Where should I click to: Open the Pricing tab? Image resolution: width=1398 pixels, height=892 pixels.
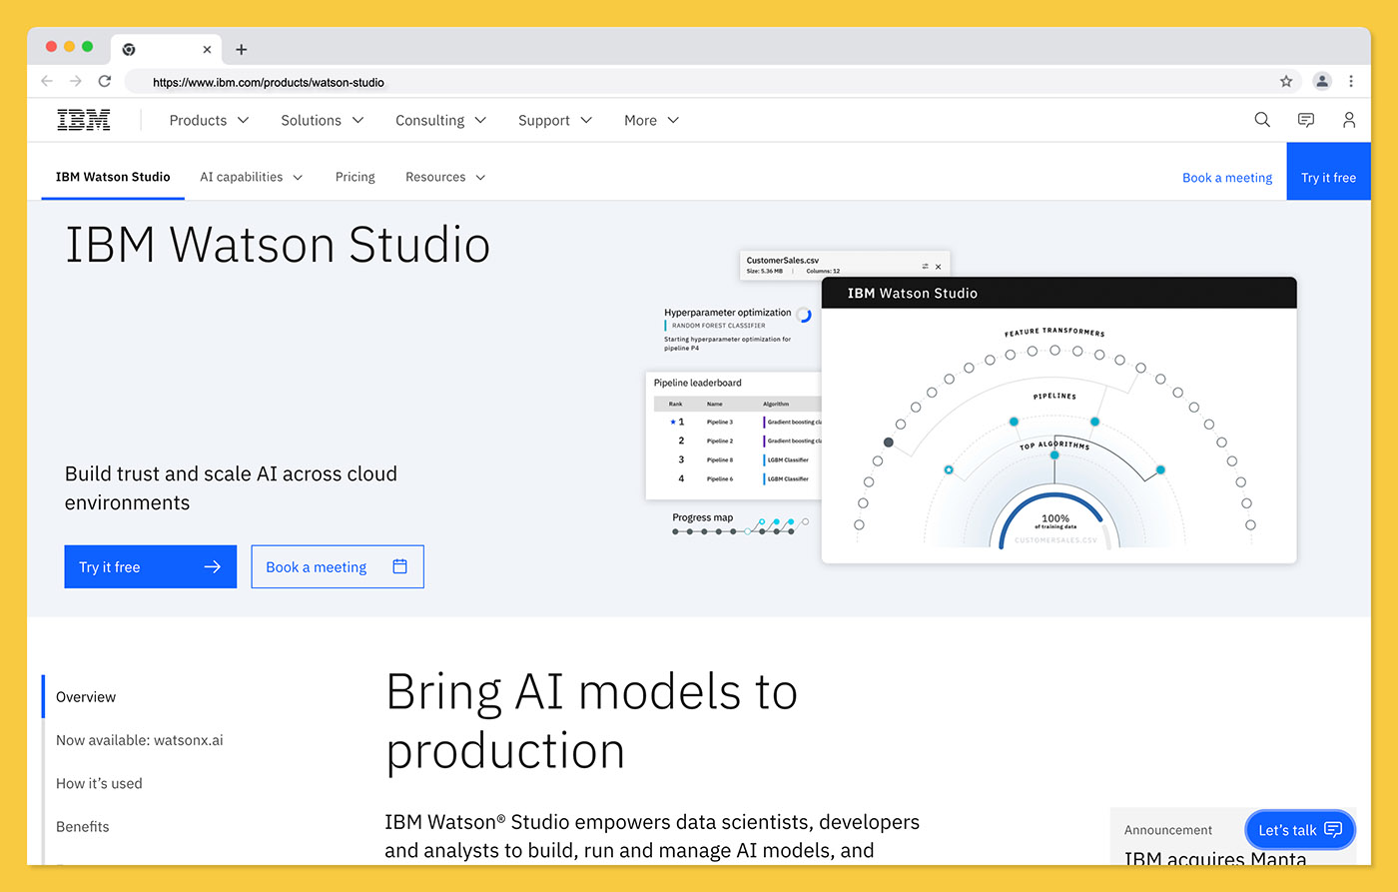click(x=355, y=177)
